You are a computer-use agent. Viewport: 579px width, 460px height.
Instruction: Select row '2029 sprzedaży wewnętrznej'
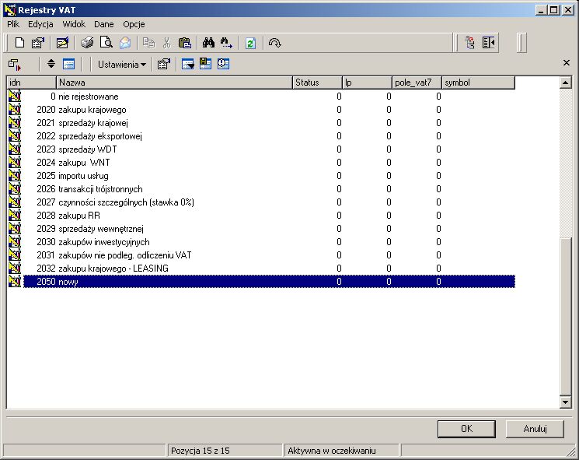260,229
